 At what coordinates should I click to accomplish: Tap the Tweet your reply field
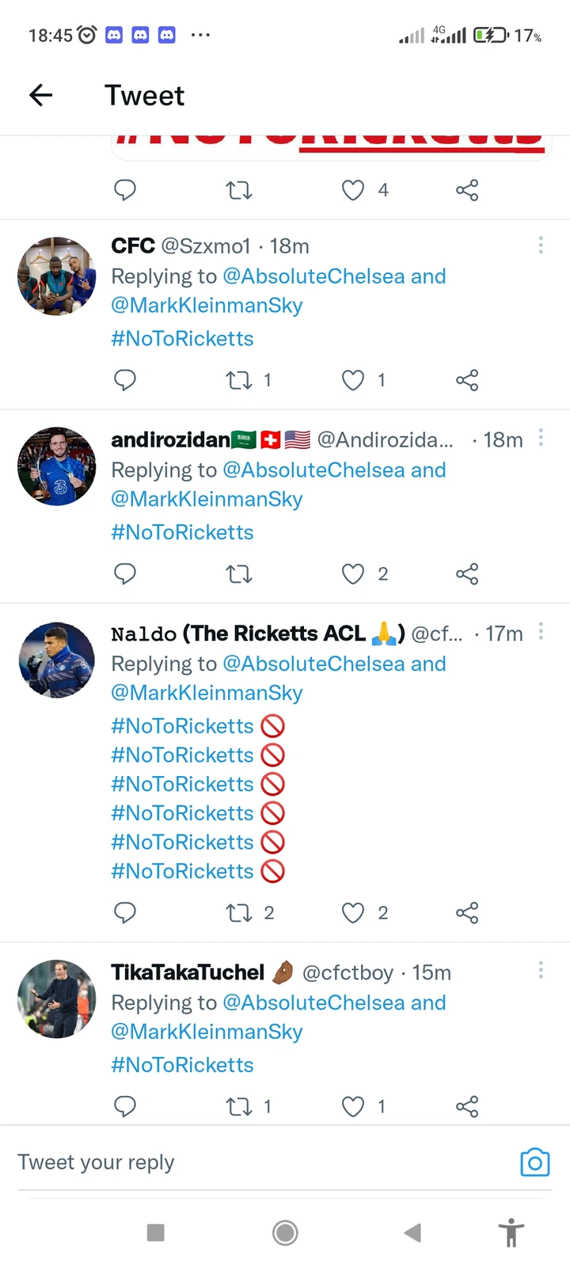pos(237,1162)
